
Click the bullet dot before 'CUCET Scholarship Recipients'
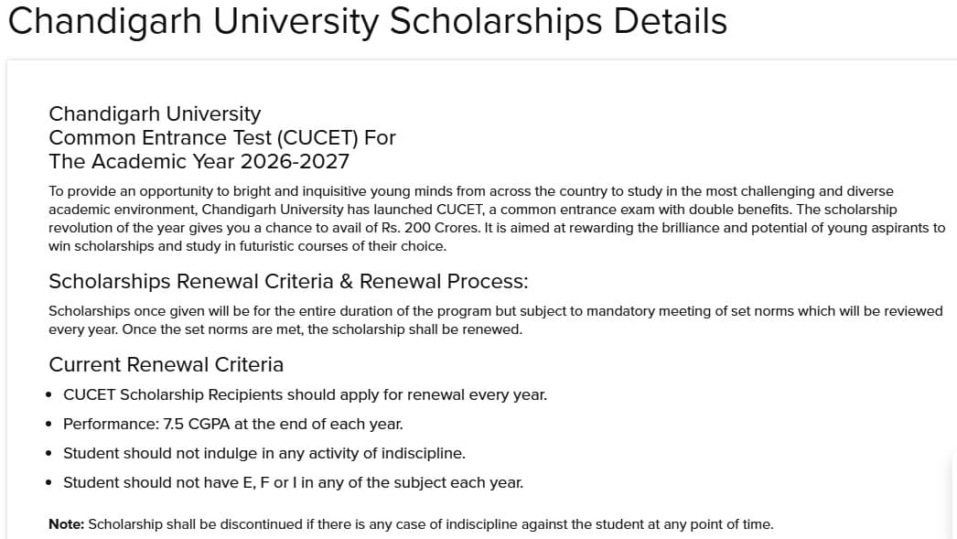[48, 395]
